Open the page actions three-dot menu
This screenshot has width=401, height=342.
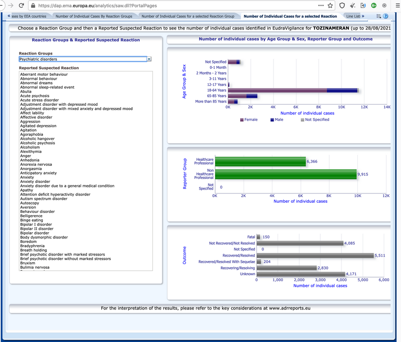click(x=321, y=5)
